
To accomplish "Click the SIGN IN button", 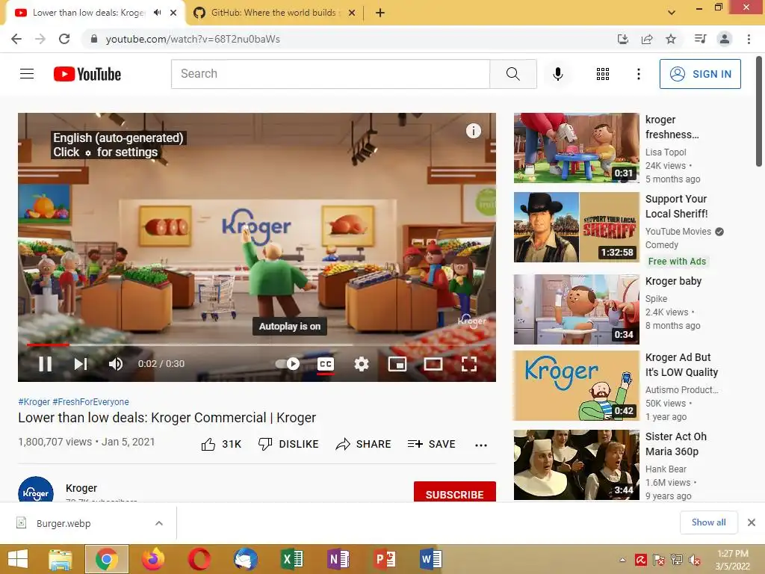I will [700, 74].
